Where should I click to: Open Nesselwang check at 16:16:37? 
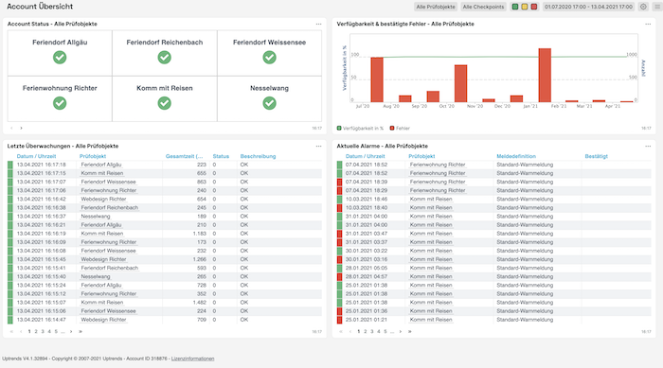pyautogui.click(x=96, y=217)
